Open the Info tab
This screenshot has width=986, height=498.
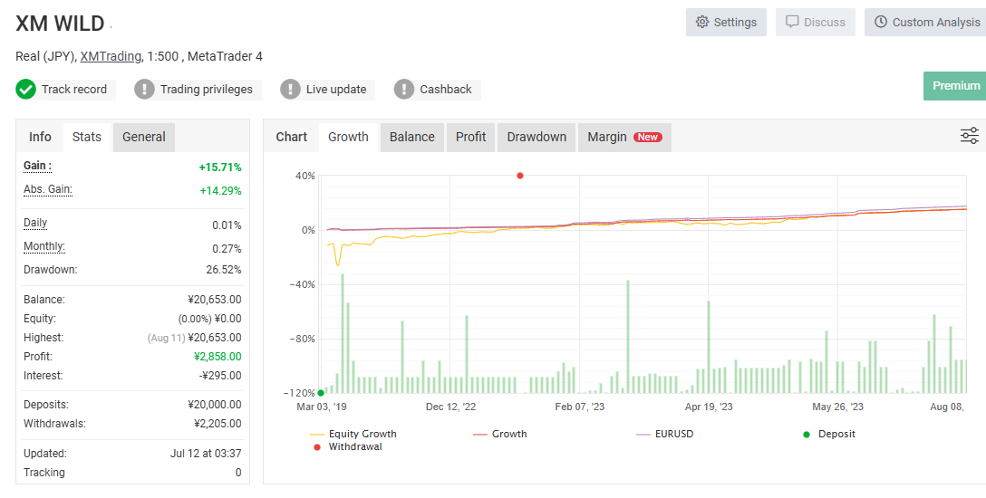pos(40,137)
